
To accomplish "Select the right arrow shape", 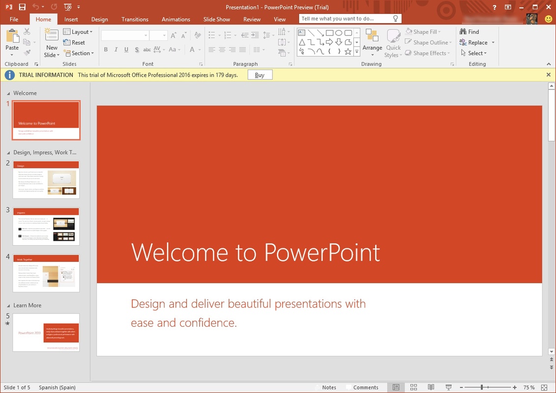I will (329, 42).
